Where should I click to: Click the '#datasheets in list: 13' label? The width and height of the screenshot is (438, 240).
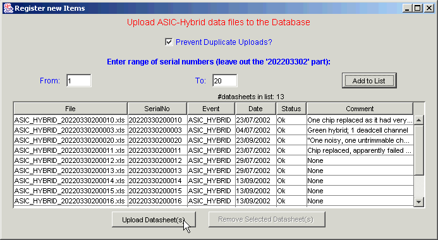coord(250,97)
